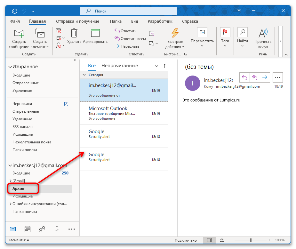This screenshot has height=249, width=296.
Task: Click the reply with meeting calendar icon
Action: [x=152, y=33]
